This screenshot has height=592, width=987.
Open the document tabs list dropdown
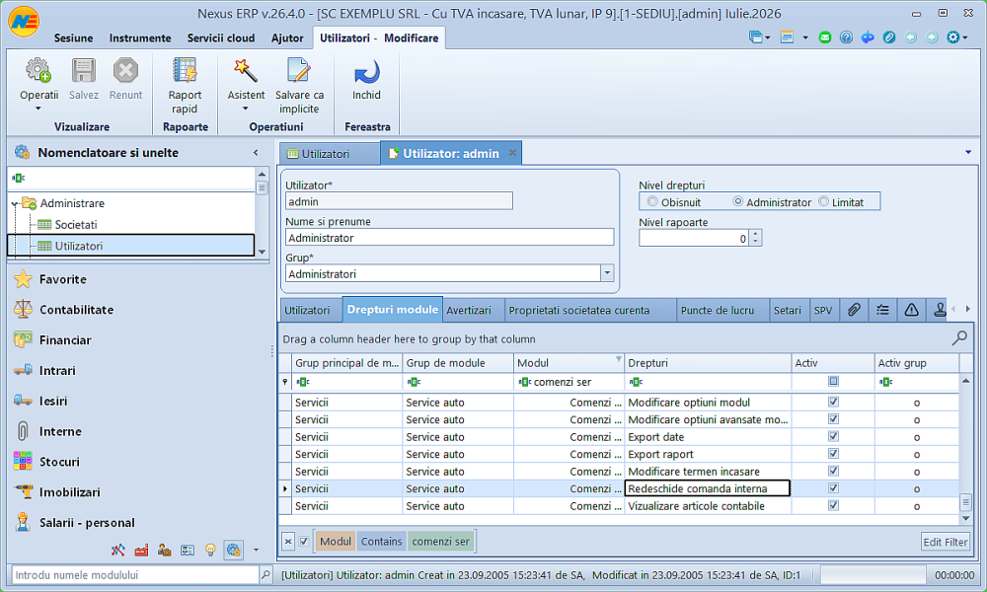click(968, 152)
